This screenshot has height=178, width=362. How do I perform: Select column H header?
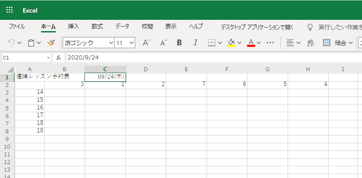coord(308,69)
